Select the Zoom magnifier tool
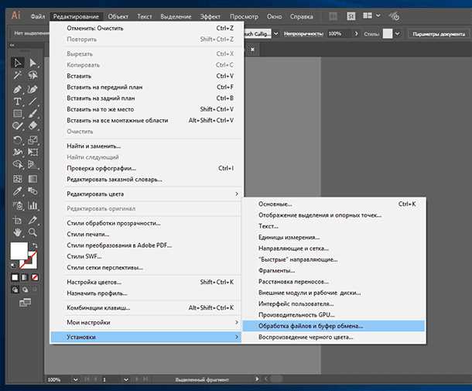The height and width of the screenshot is (391, 472). point(32,232)
